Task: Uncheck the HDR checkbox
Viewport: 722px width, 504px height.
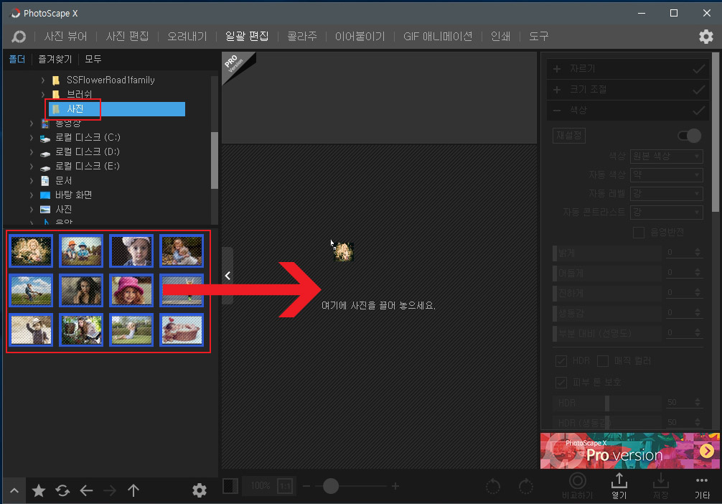Action: pos(561,360)
